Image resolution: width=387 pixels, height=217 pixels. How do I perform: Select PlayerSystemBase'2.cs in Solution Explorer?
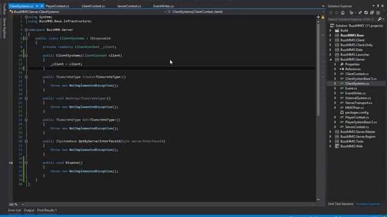click(x=361, y=122)
